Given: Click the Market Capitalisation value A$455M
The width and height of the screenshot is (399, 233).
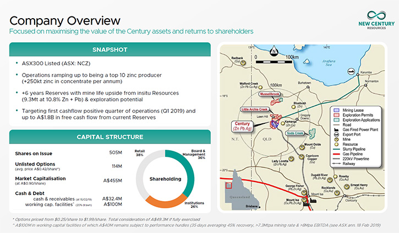Looking at the screenshot, I should [112, 180].
